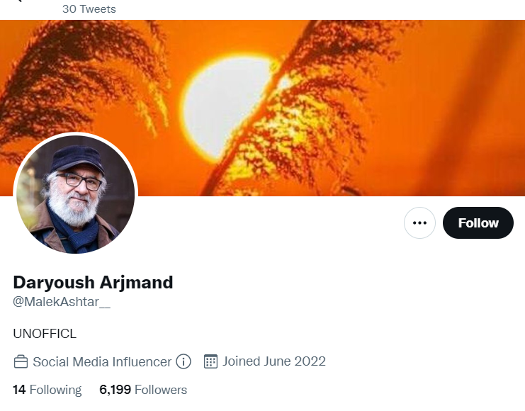This screenshot has width=525, height=411.
Task: View the 6,199 Followers list
Action: pos(143,390)
